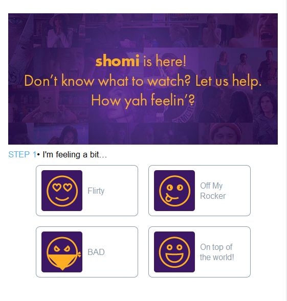Choose the Flirty mood card's empty area
This screenshot has width=287, height=301.
(121, 191)
